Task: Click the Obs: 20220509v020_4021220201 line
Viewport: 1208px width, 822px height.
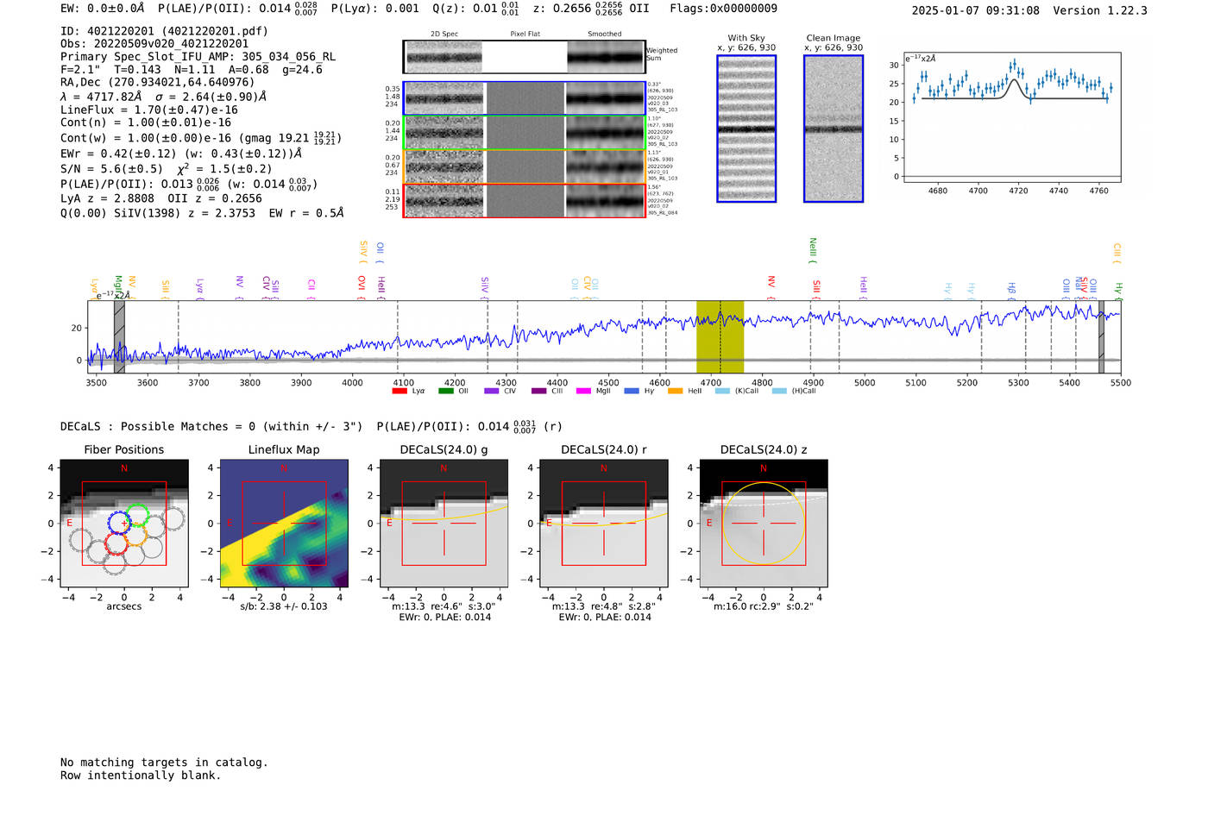Action: (x=154, y=44)
